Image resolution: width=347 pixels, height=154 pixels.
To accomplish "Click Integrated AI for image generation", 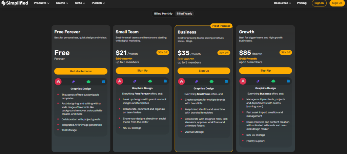I will point(82,125).
